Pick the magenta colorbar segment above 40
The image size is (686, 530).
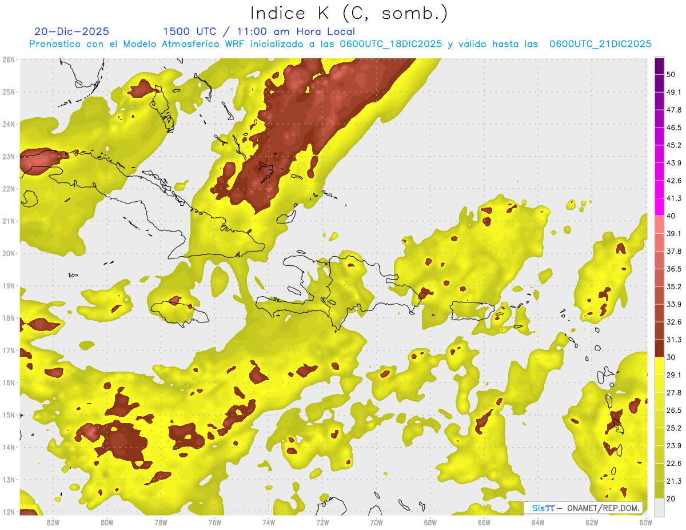tap(659, 207)
